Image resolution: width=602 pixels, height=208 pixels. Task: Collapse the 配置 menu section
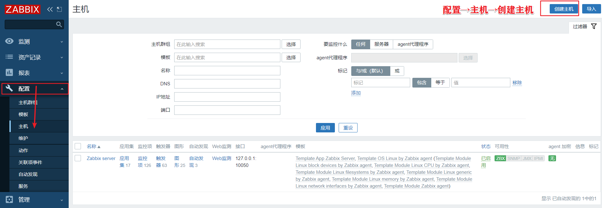click(34, 89)
